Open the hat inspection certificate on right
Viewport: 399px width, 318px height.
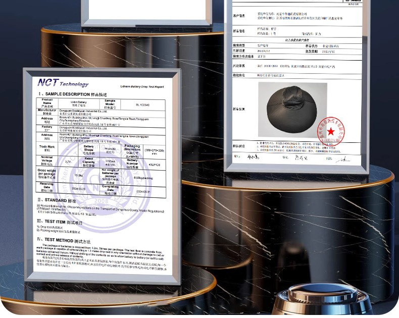point(297,86)
